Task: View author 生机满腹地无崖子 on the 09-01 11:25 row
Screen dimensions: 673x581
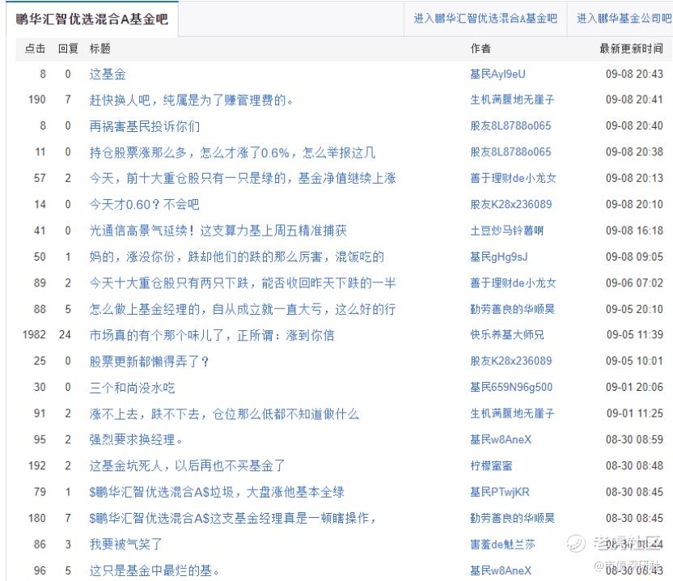Action: (512, 414)
